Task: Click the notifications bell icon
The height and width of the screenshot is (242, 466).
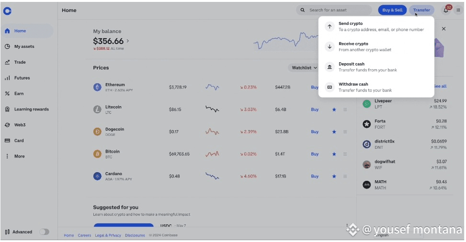Action: pyautogui.click(x=446, y=10)
